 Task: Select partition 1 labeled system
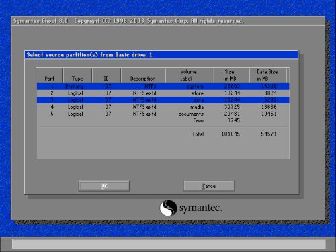(163, 87)
